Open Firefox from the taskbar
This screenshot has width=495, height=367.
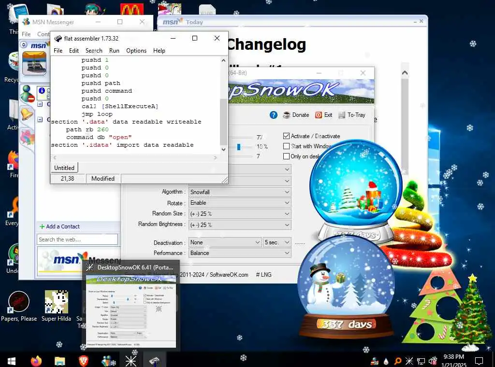click(x=36, y=361)
